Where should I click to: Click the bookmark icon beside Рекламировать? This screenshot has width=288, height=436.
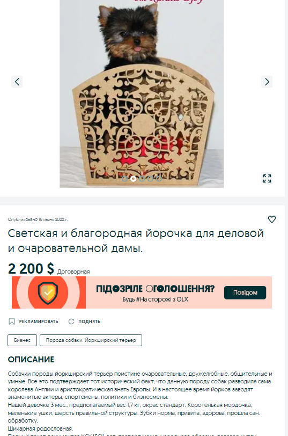pos(12,321)
